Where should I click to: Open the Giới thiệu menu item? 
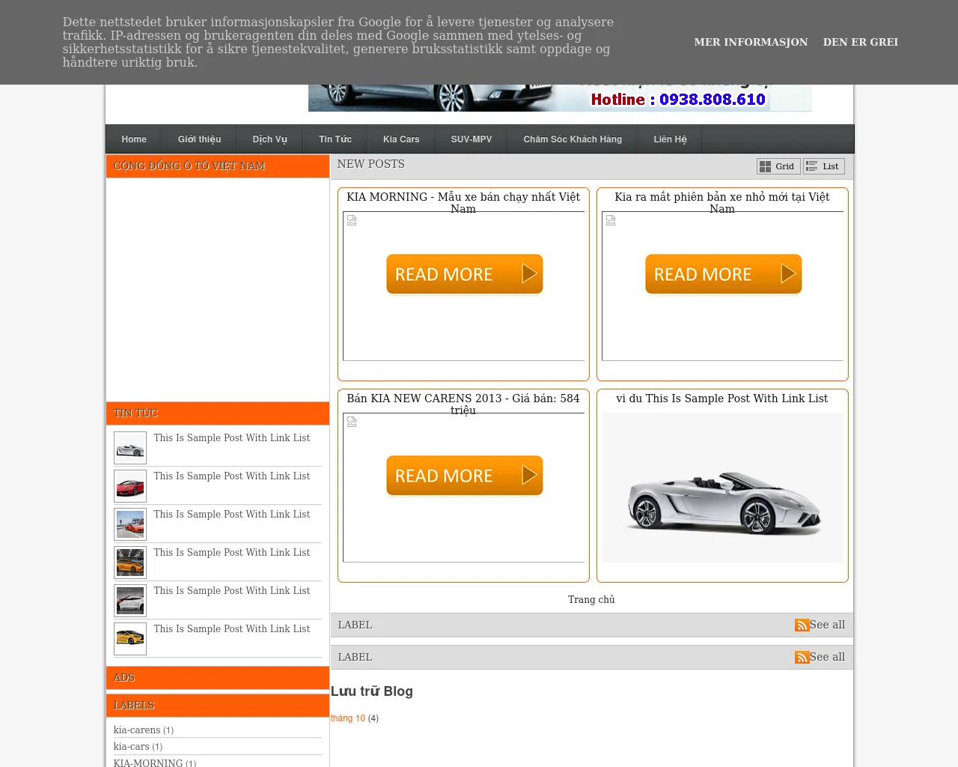200,139
